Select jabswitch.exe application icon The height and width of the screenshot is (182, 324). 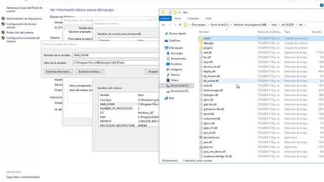201,138
